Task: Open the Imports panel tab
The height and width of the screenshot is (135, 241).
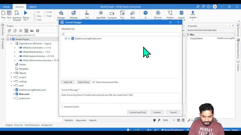Action: click(x=93, y=120)
